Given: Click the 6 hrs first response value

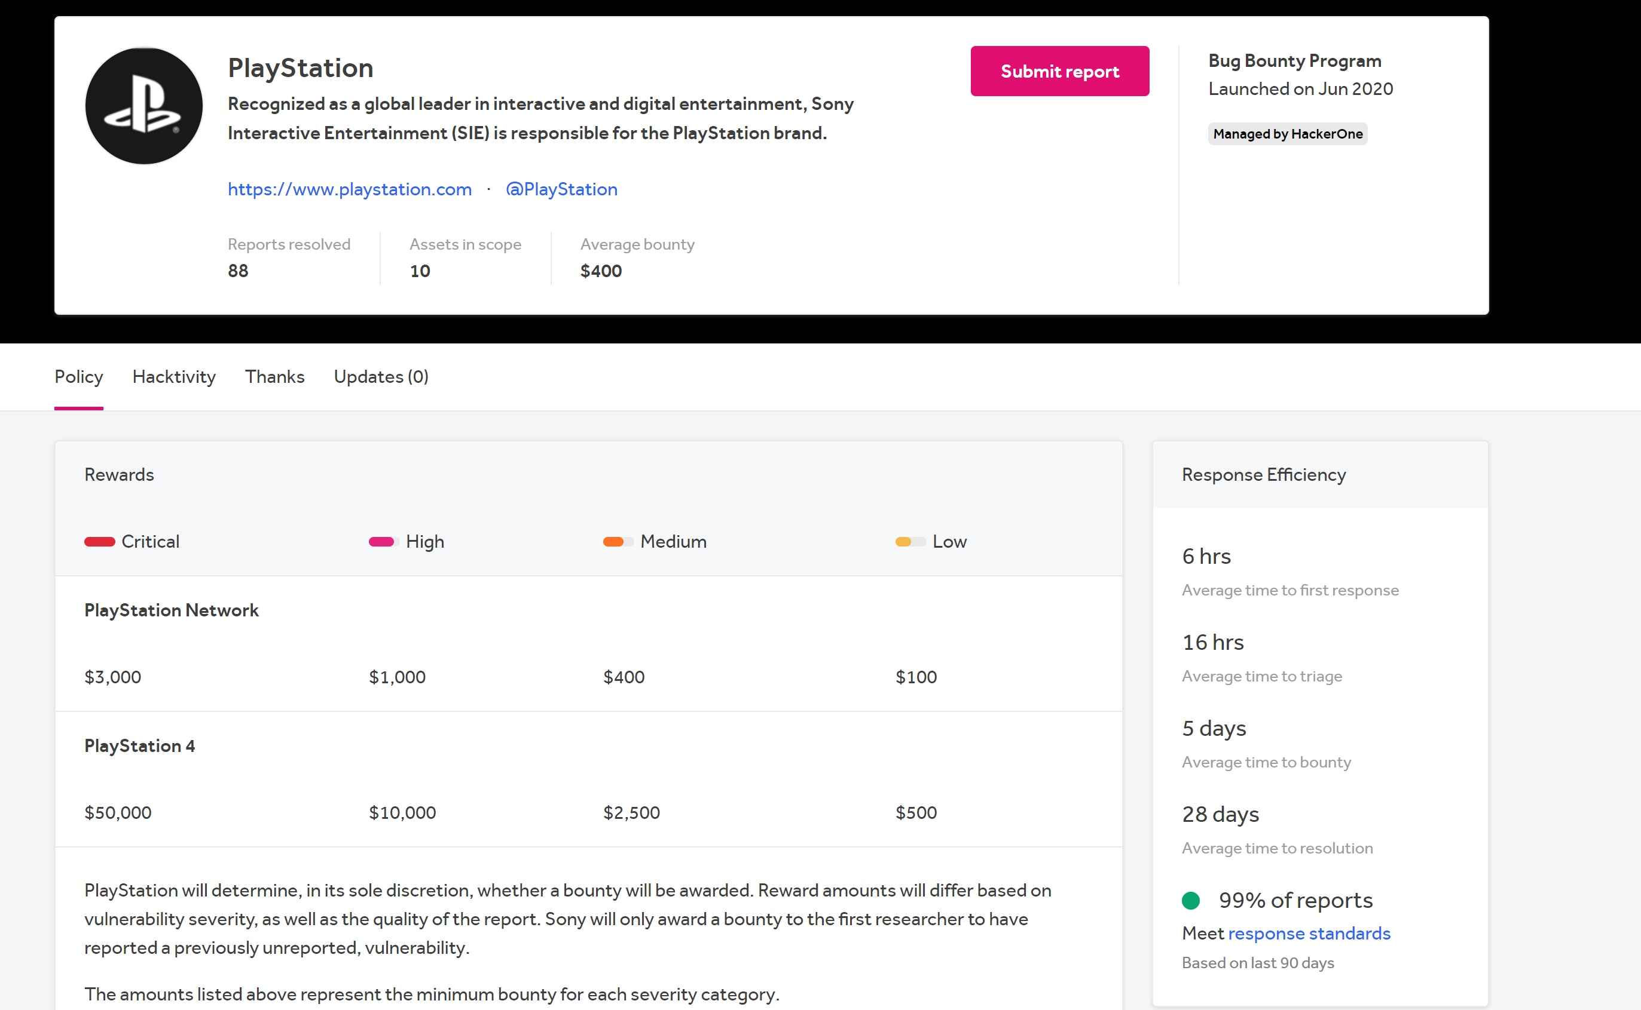Looking at the screenshot, I should click(x=1206, y=557).
